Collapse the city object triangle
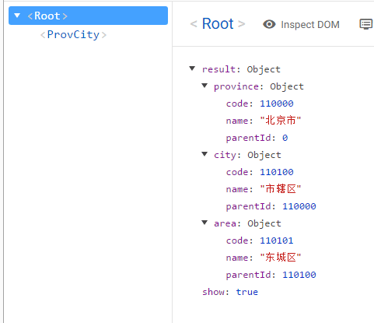The image size is (374, 323). coord(204,154)
